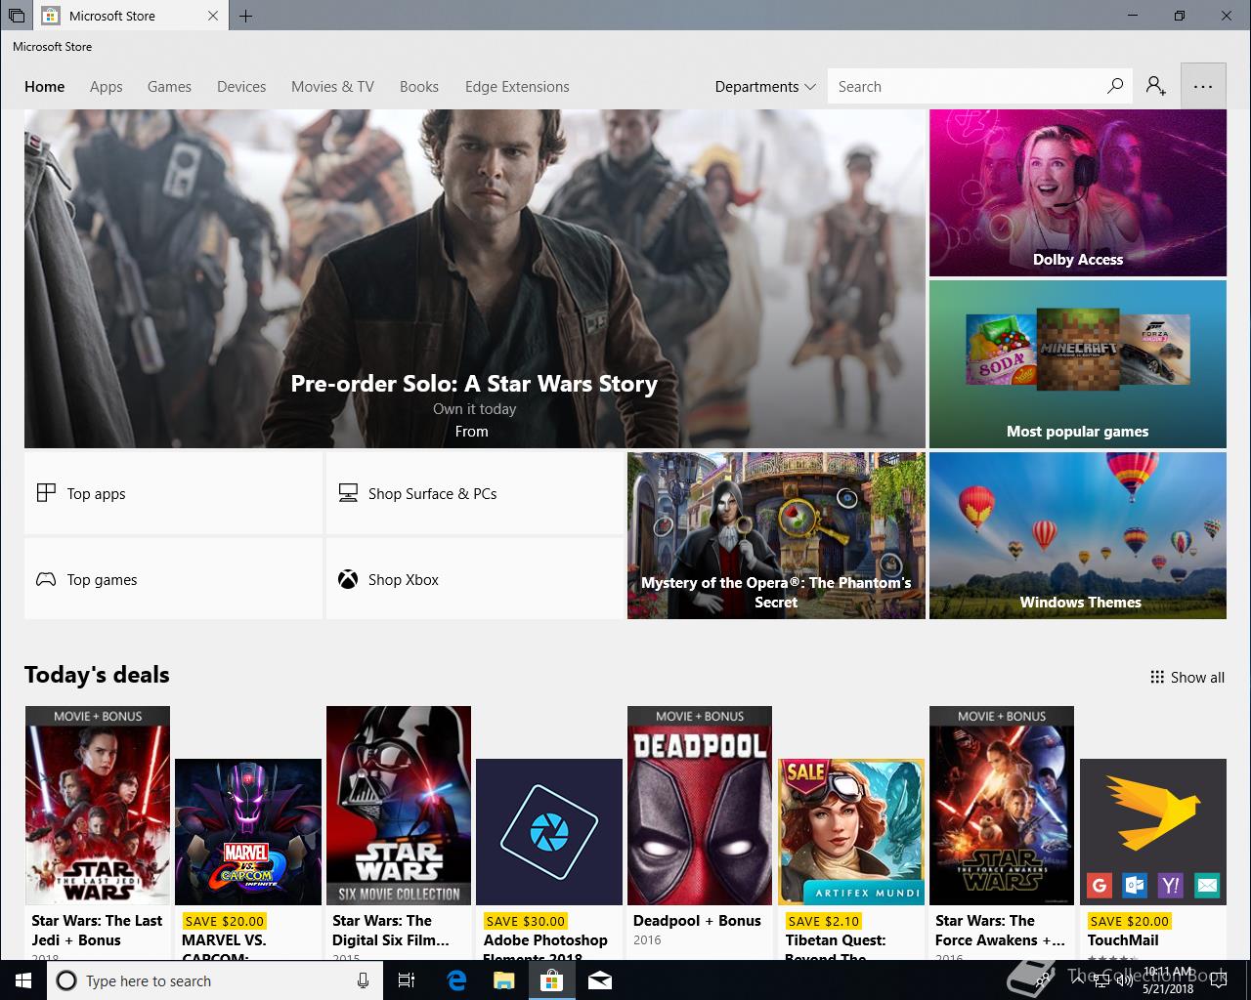
Task: Click the Deadpool + Bonus title text
Action: (x=697, y=920)
